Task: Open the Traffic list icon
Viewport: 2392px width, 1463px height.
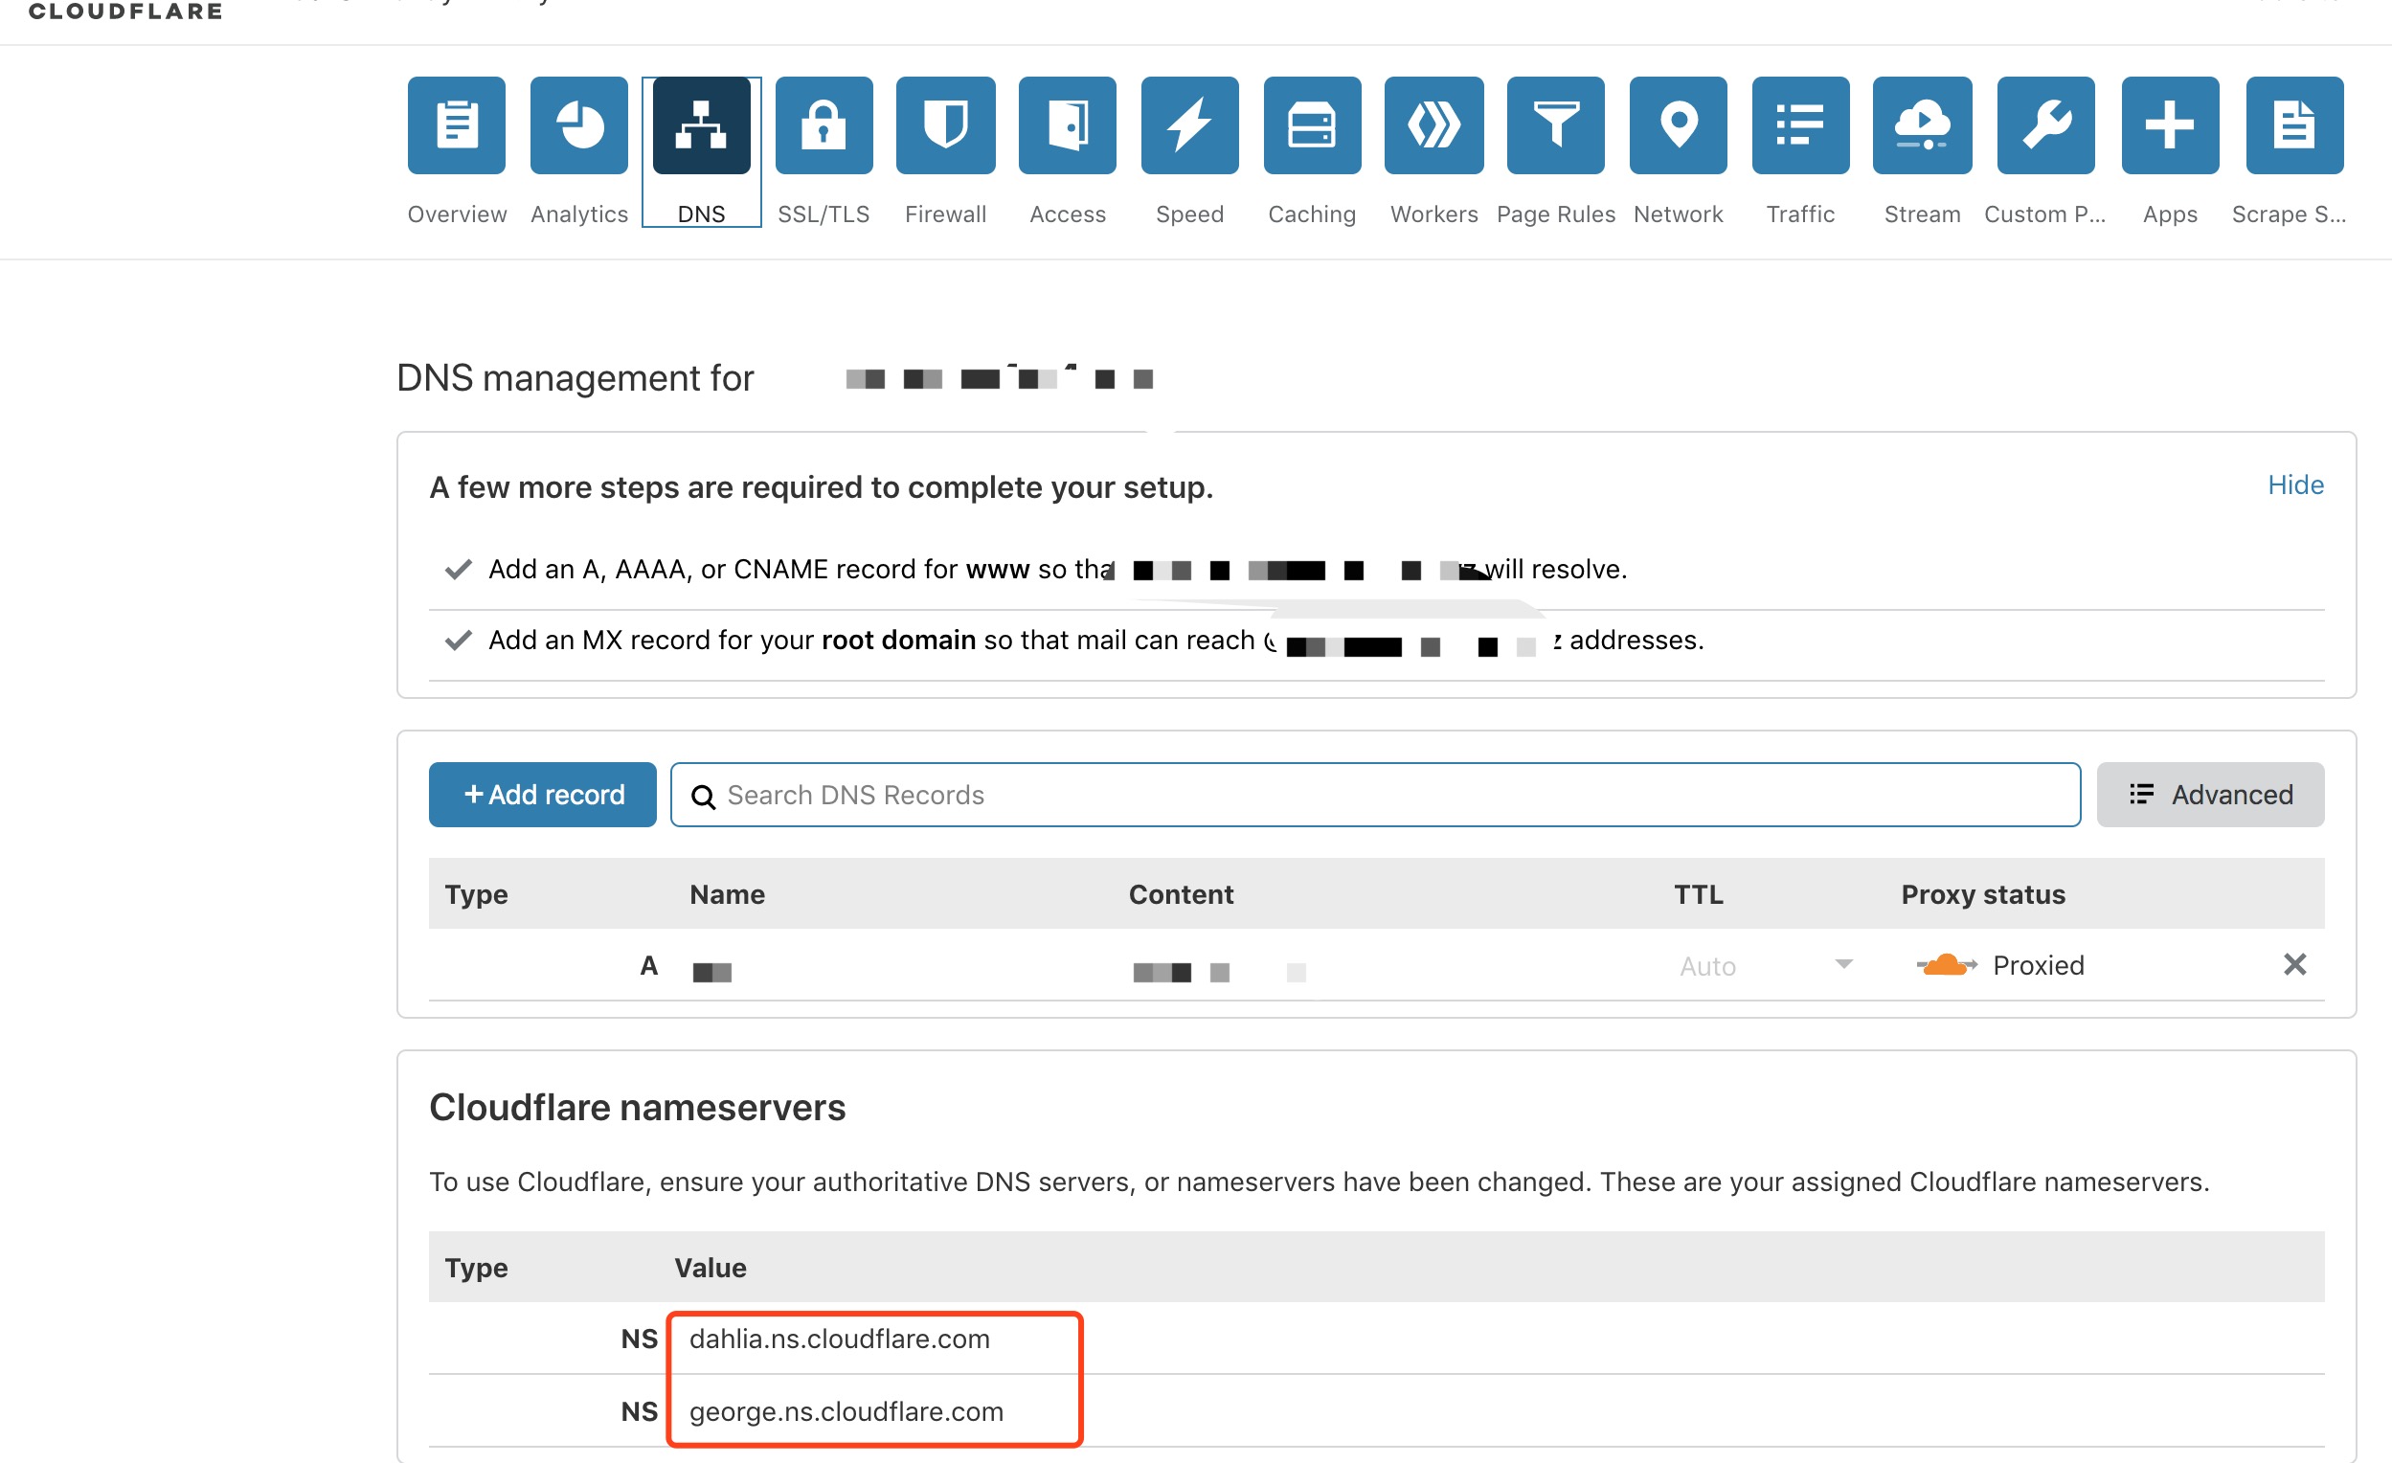Action: pos(1800,125)
